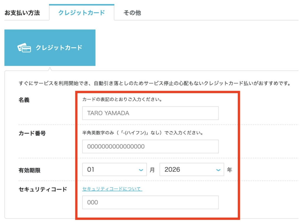Screen dimensions: 302x224
Task: Open the セキュリティコードについて link
Action: [112, 189]
